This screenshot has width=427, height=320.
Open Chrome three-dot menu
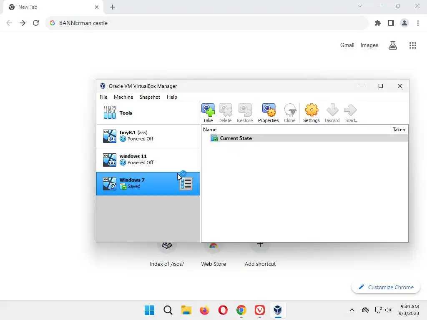418,23
